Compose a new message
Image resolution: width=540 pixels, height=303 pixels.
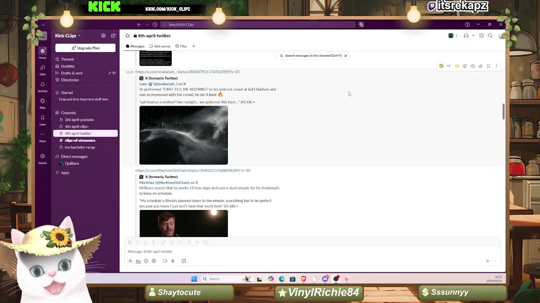coord(113,36)
